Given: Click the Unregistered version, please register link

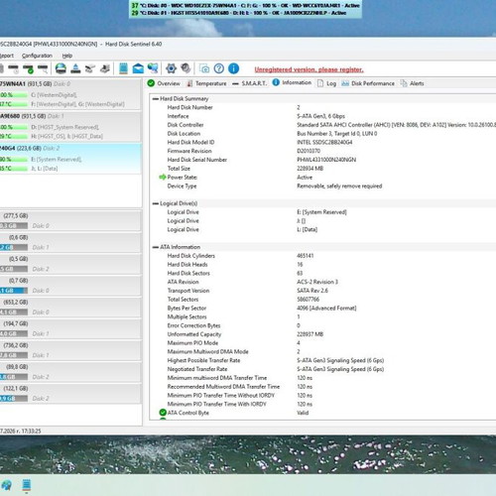Looking at the screenshot, I should coord(309,69).
